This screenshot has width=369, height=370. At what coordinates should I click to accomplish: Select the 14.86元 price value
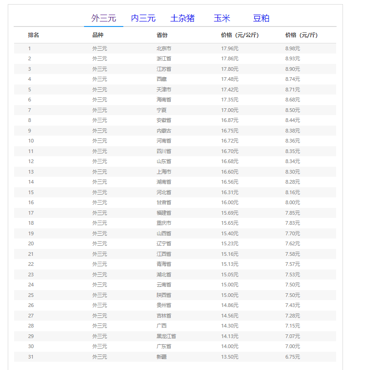(230, 305)
